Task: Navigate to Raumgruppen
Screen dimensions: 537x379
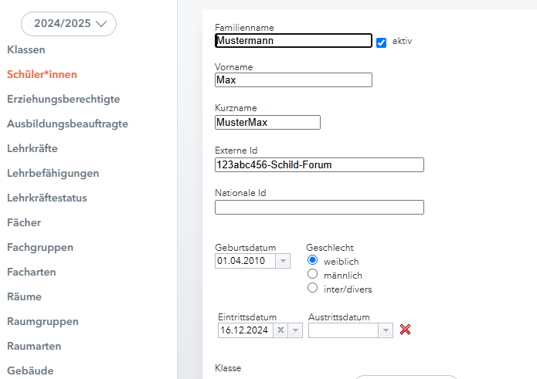Action: (42, 322)
